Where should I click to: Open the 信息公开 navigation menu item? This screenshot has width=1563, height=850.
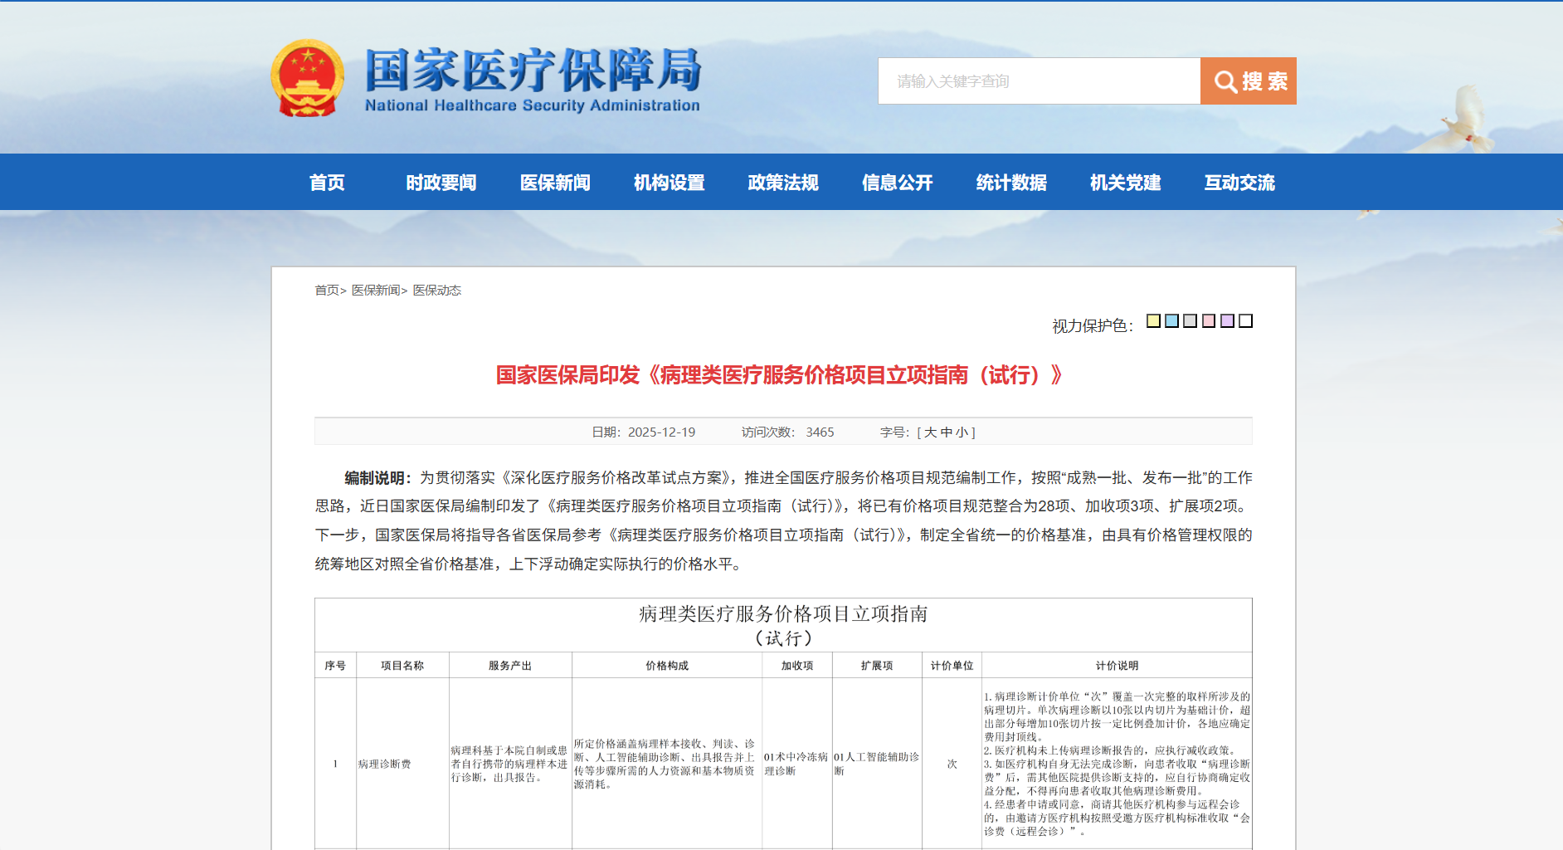pyautogui.click(x=897, y=183)
